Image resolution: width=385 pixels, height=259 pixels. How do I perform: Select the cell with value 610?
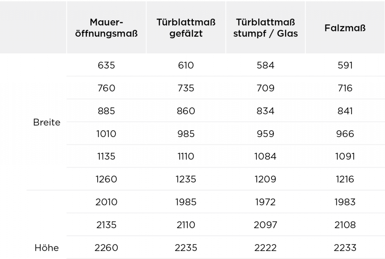coord(186,65)
